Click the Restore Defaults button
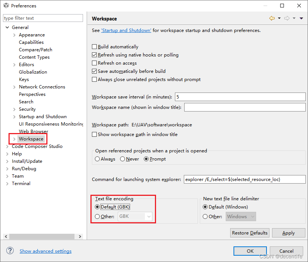The height and width of the screenshot is (262, 308). (249, 233)
